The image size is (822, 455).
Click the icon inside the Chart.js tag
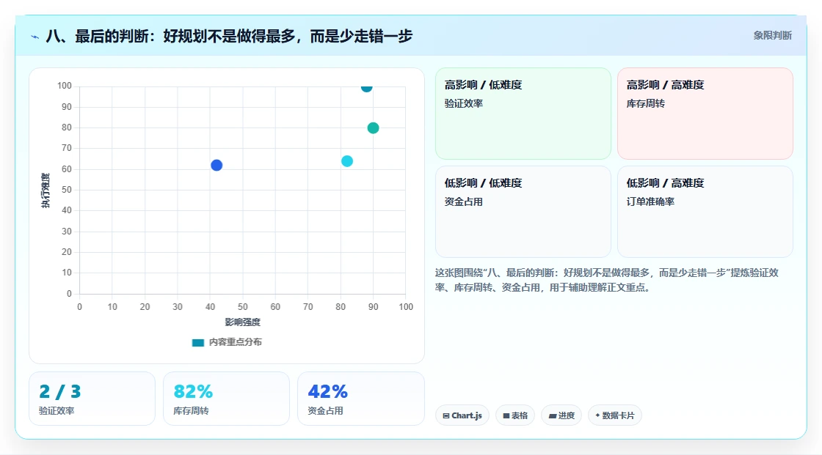(446, 415)
